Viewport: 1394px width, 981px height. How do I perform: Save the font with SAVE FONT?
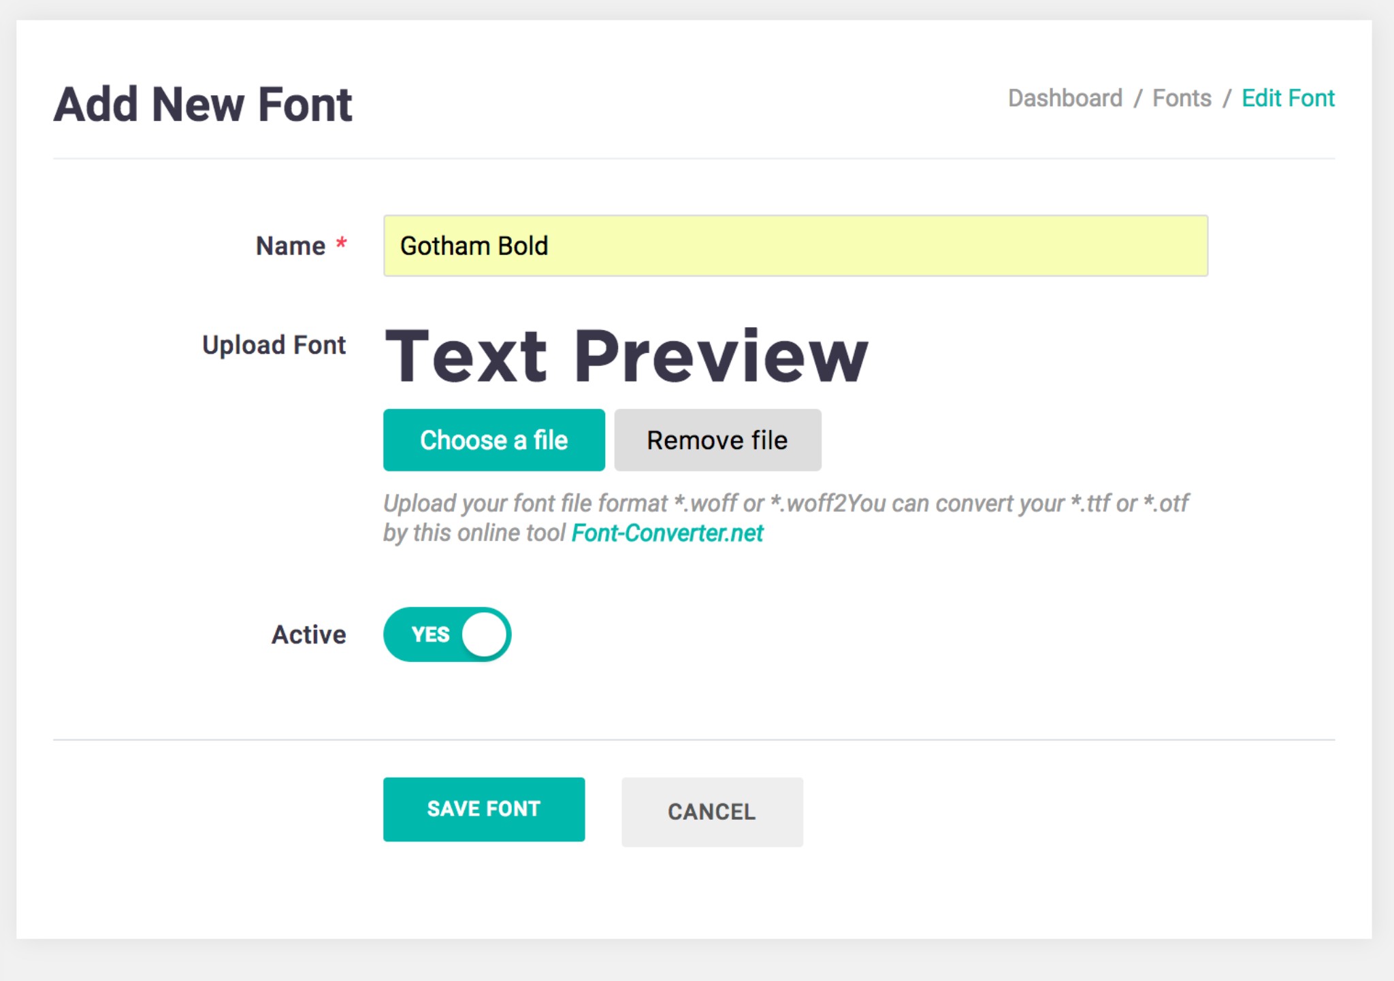click(483, 809)
